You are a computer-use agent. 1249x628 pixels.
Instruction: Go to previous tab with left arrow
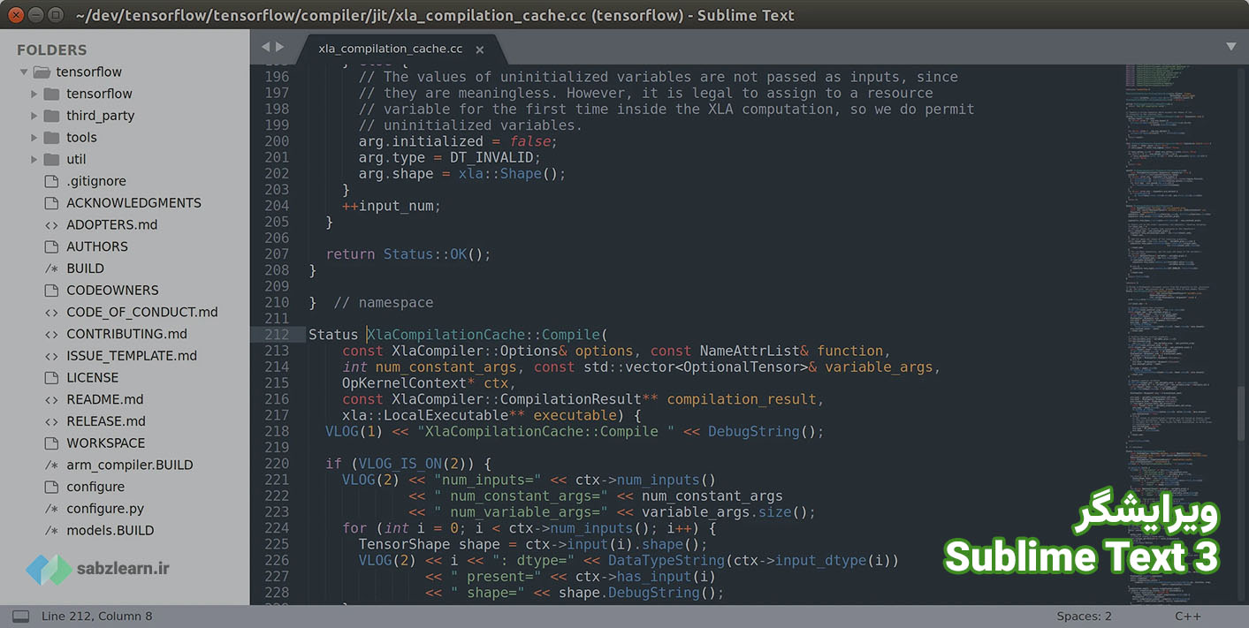[264, 47]
